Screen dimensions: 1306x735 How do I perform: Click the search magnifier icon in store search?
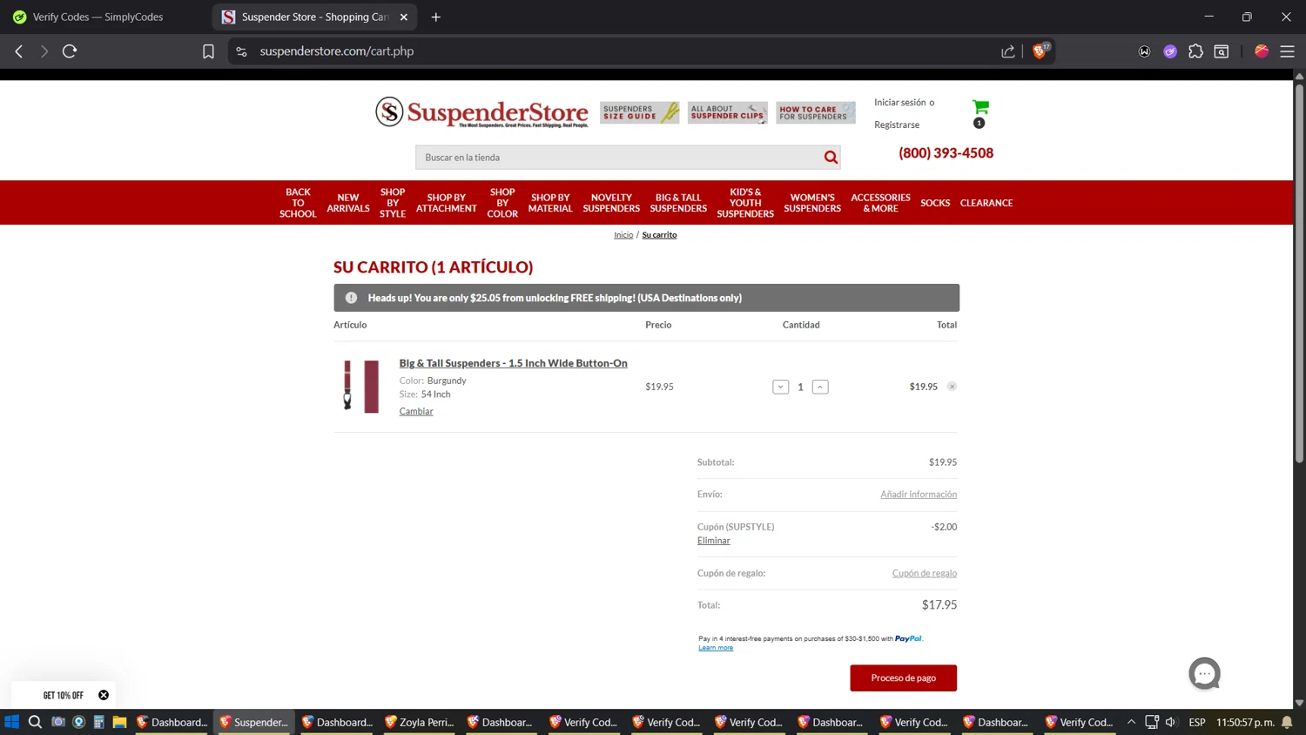click(831, 158)
